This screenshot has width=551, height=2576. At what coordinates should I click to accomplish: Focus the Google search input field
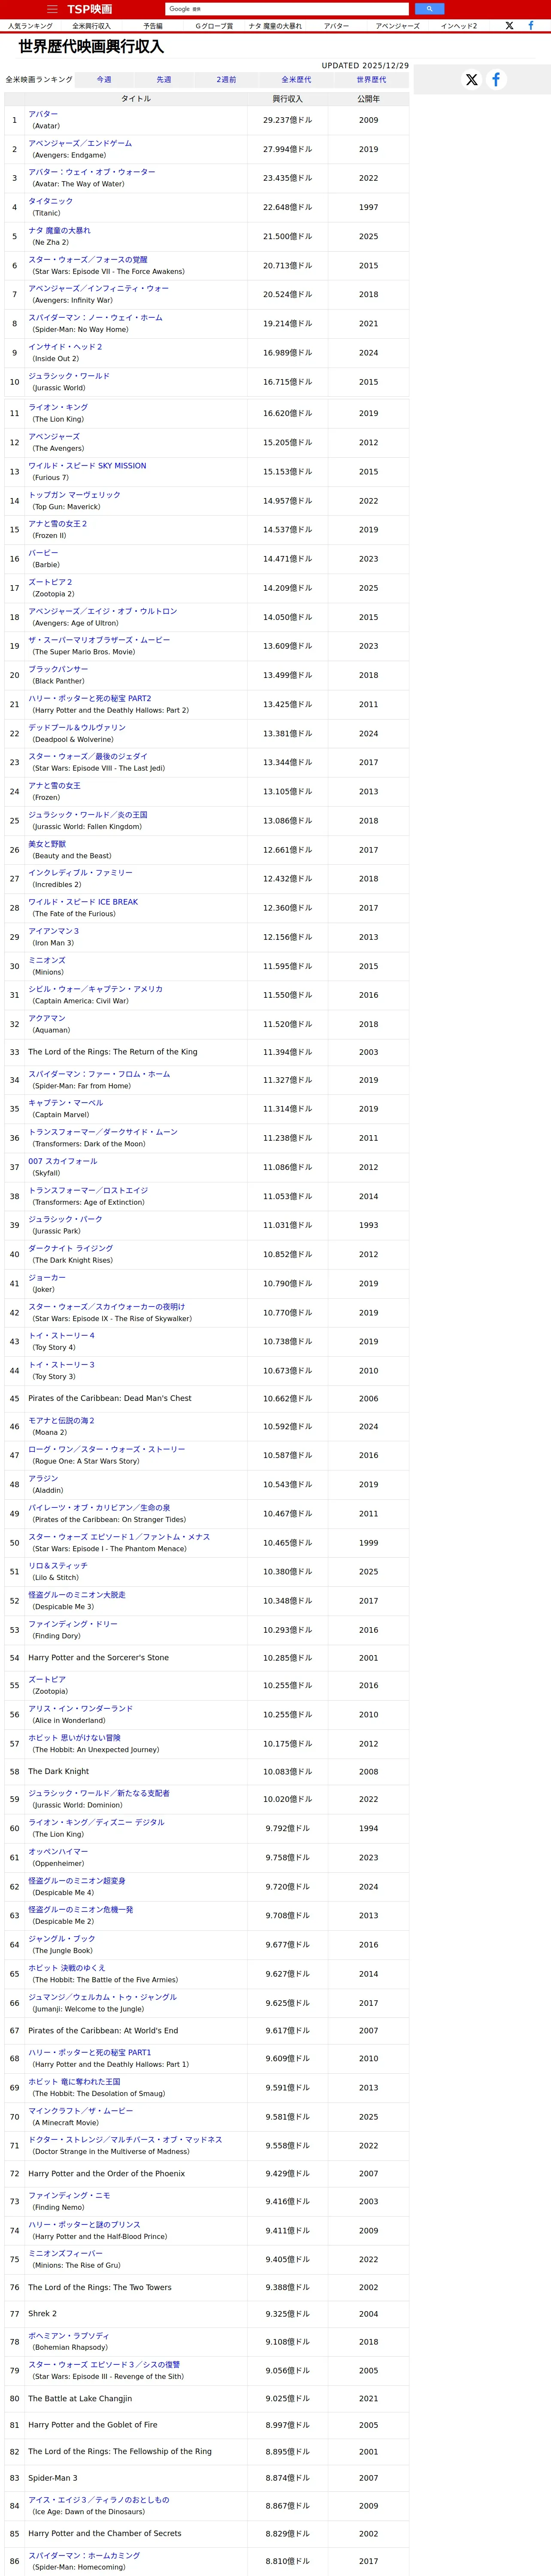click(x=287, y=9)
